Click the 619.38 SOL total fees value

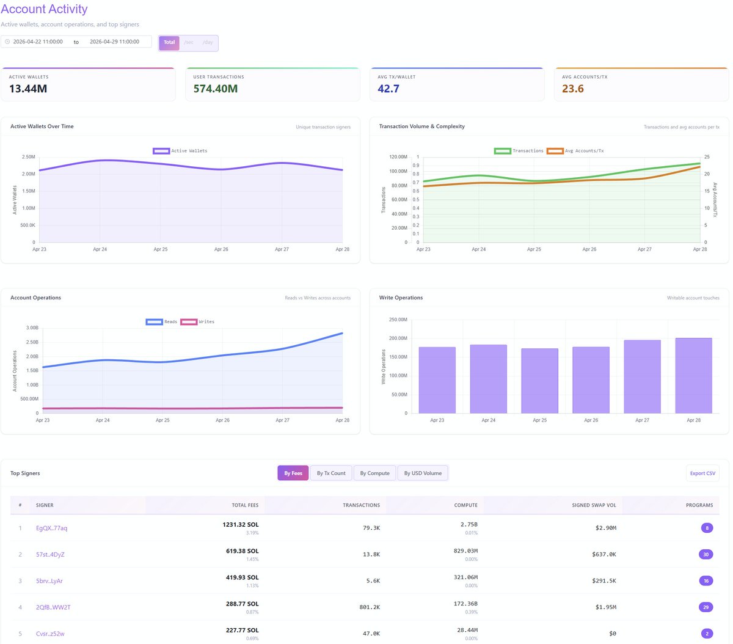click(243, 551)
